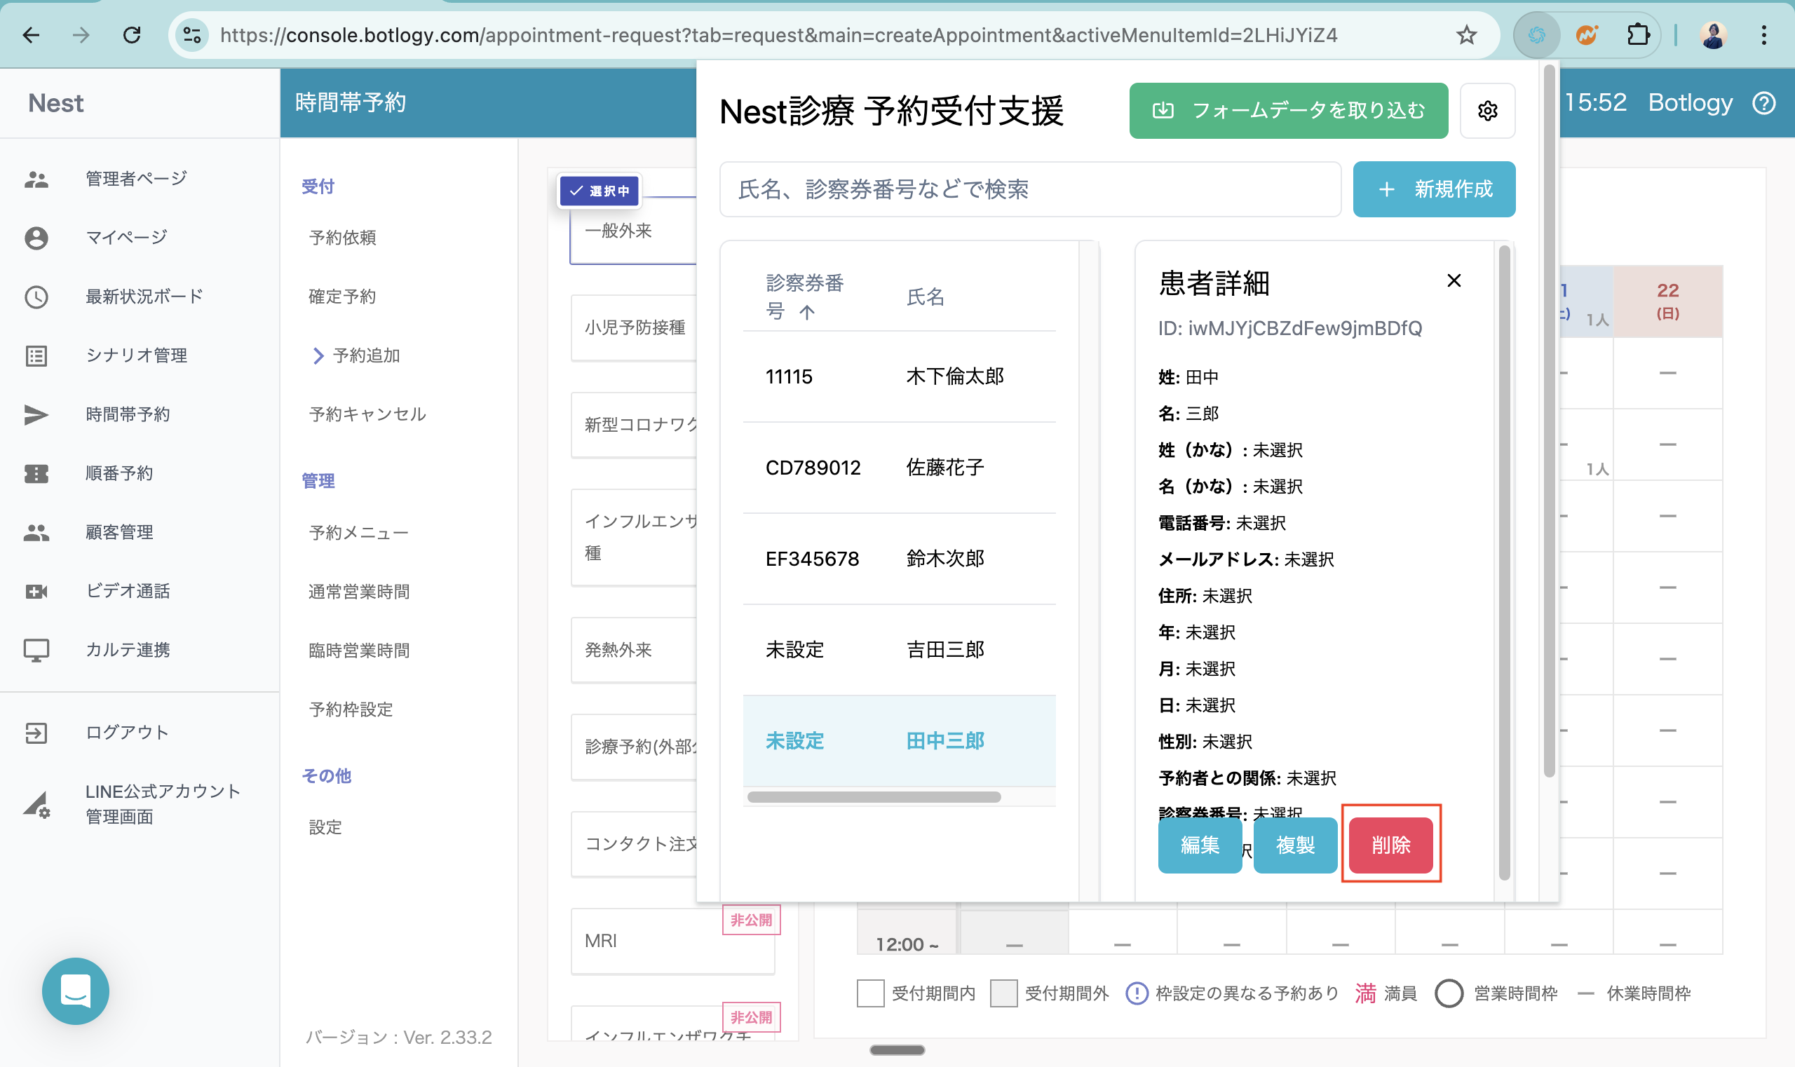Click the ログアウト exit icon
The image size is (1795, 1067).
coord(36,733)
